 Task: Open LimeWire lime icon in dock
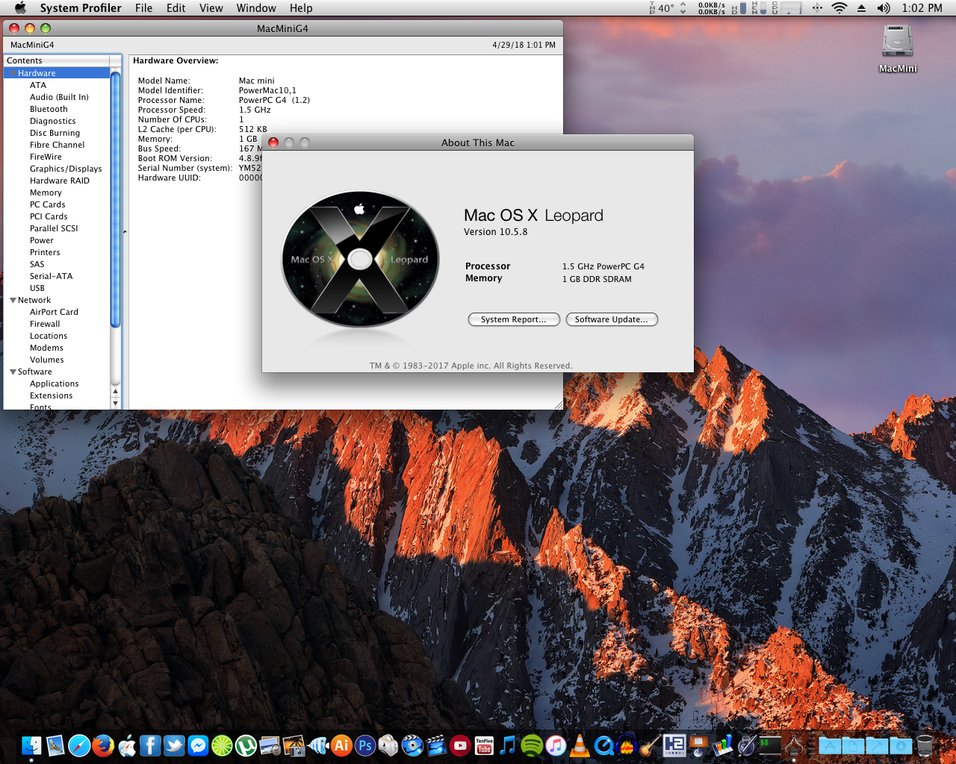click(x=222, y=745)
